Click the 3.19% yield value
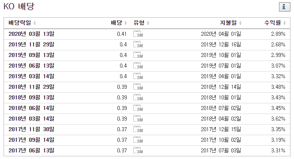 [x=278, y=140]
